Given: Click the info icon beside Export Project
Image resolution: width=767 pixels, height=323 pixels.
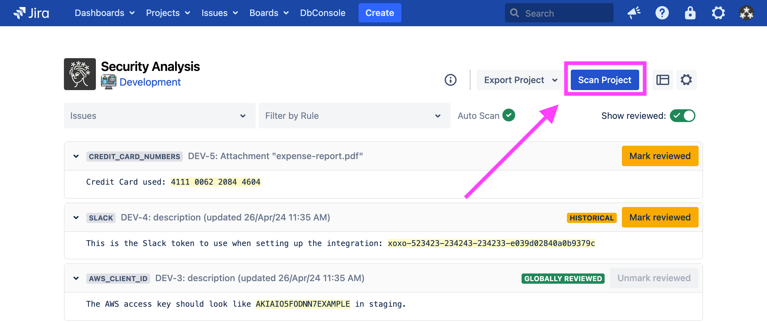Looking at the screenshot, I should click(x=450, y=80).
